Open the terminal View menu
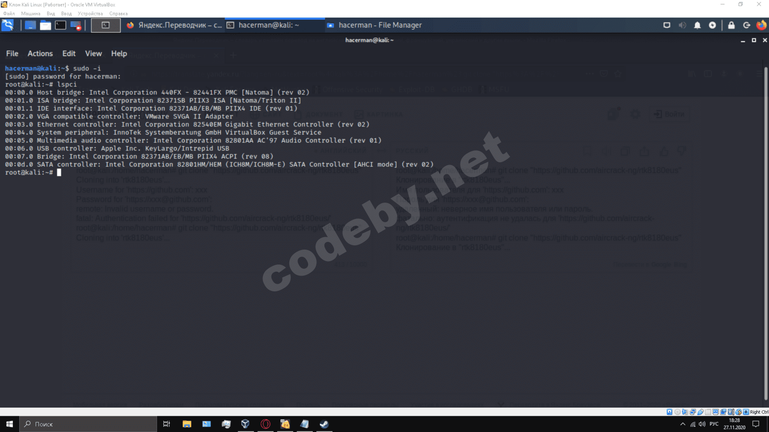 click(93, 54)
